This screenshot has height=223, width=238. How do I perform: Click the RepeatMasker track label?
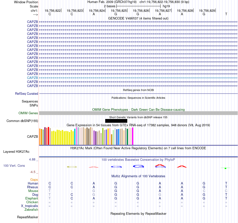pos(28,217)
